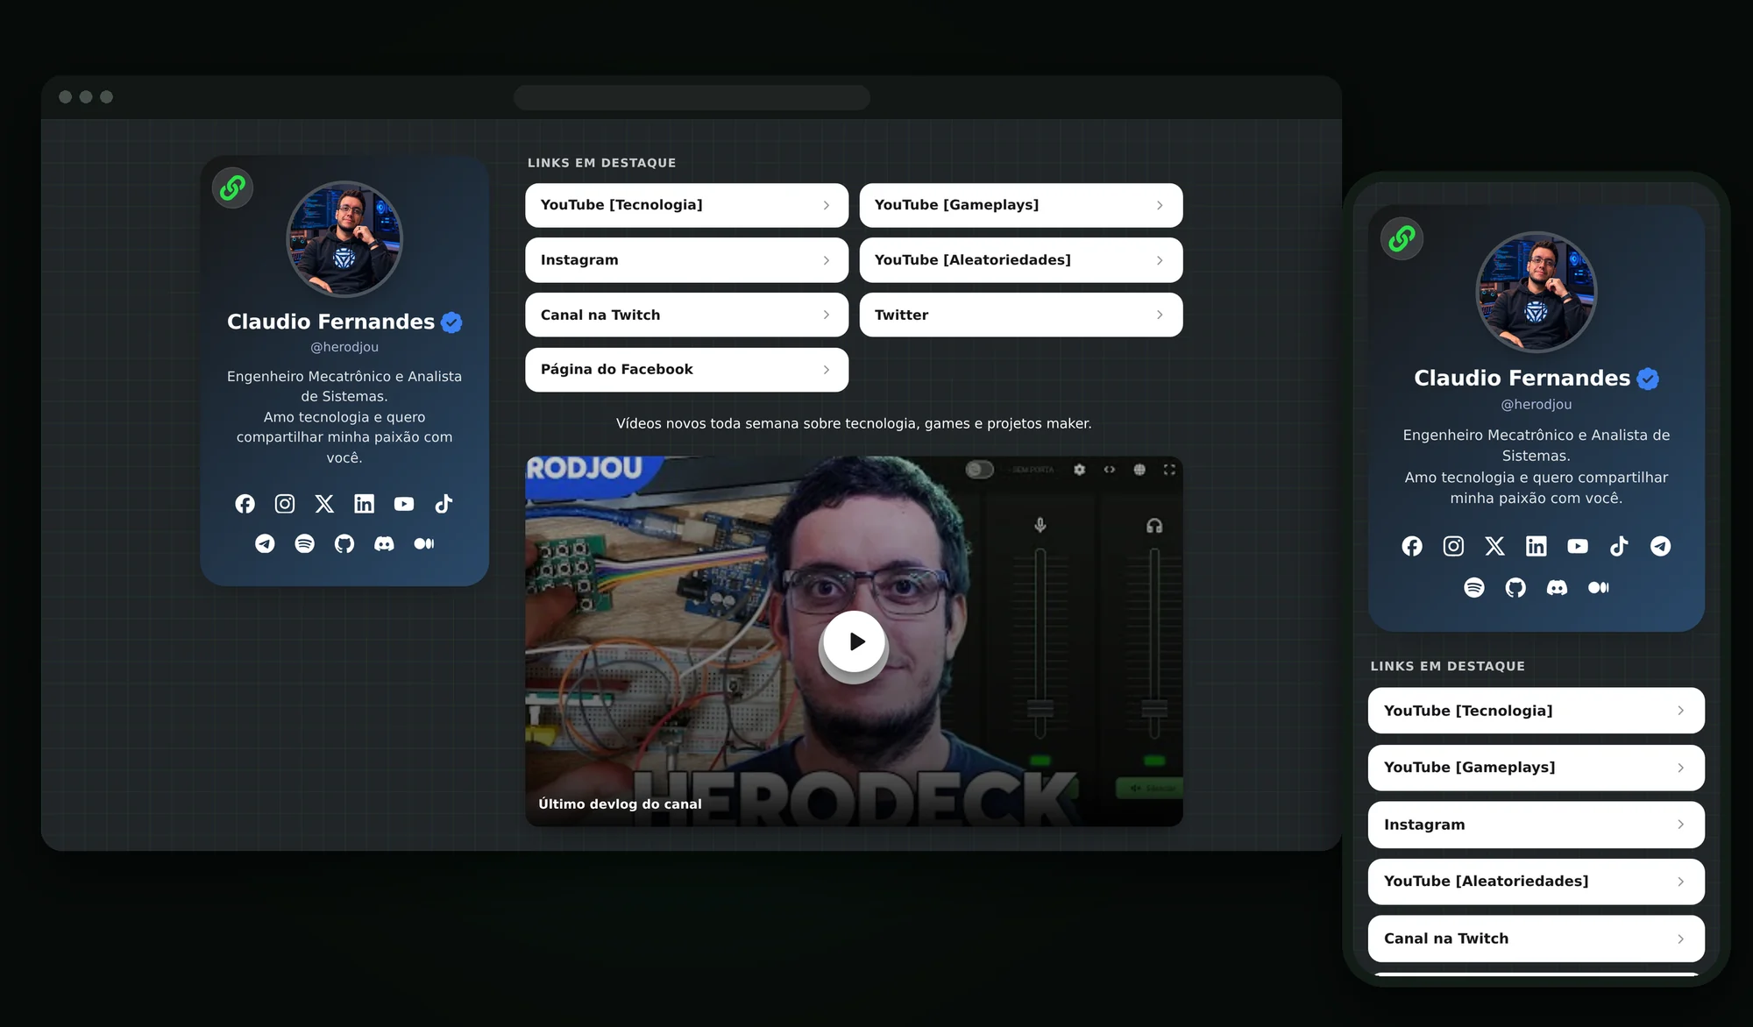Open YouTube [Aleatoriedades] link in desktop view
Image resolution: width=1753 pixels, height=1027 pixels.
(1021, 260)
